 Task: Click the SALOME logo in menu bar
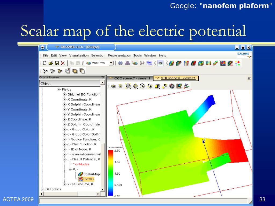tap(244, 55)
